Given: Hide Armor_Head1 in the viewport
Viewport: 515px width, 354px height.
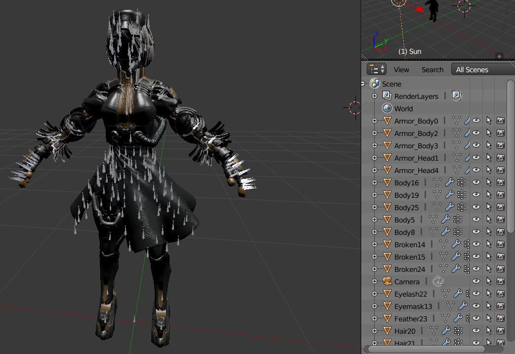Looking at the screenshot, I should pos(476,158).
